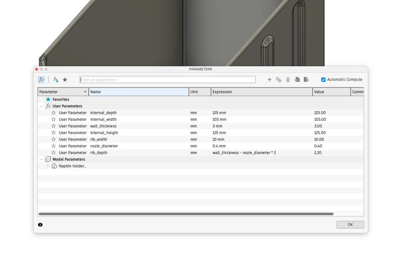Click the 10 mm expression cell
396x258 pixels.
(x=262, y=139)
